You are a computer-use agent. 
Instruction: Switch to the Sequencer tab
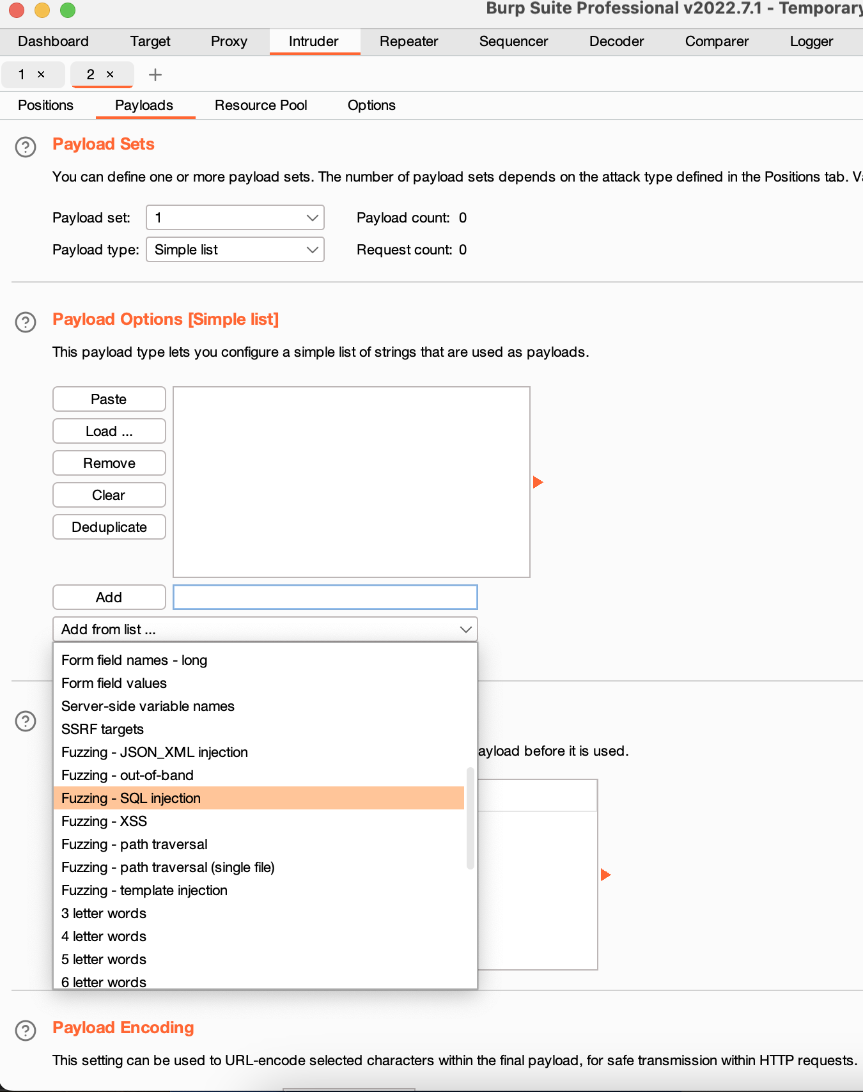click(514, 42)
